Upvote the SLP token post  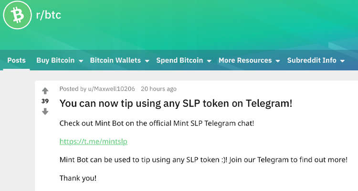(x=45, y=91)
